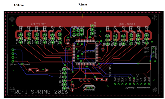This screenshot has height=99, width=165.
Task: Click the top pad of the M18 servo header
Action: 146,35
